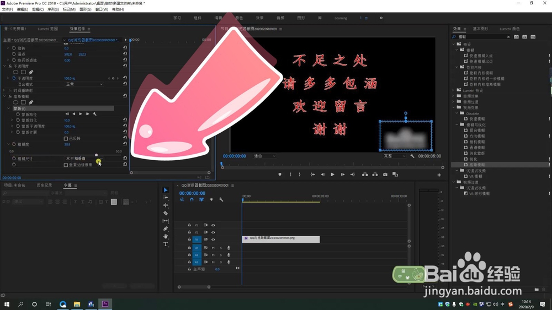Mute audio track A1

tap(213, 248)
